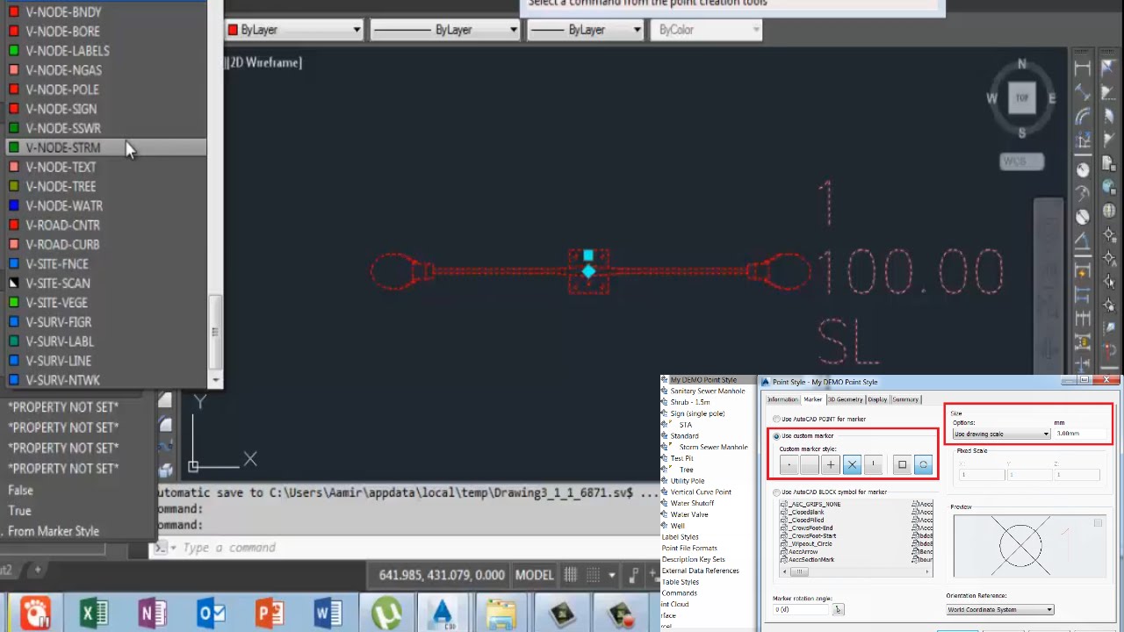Toggle the circle superimposed marker option

923,465
